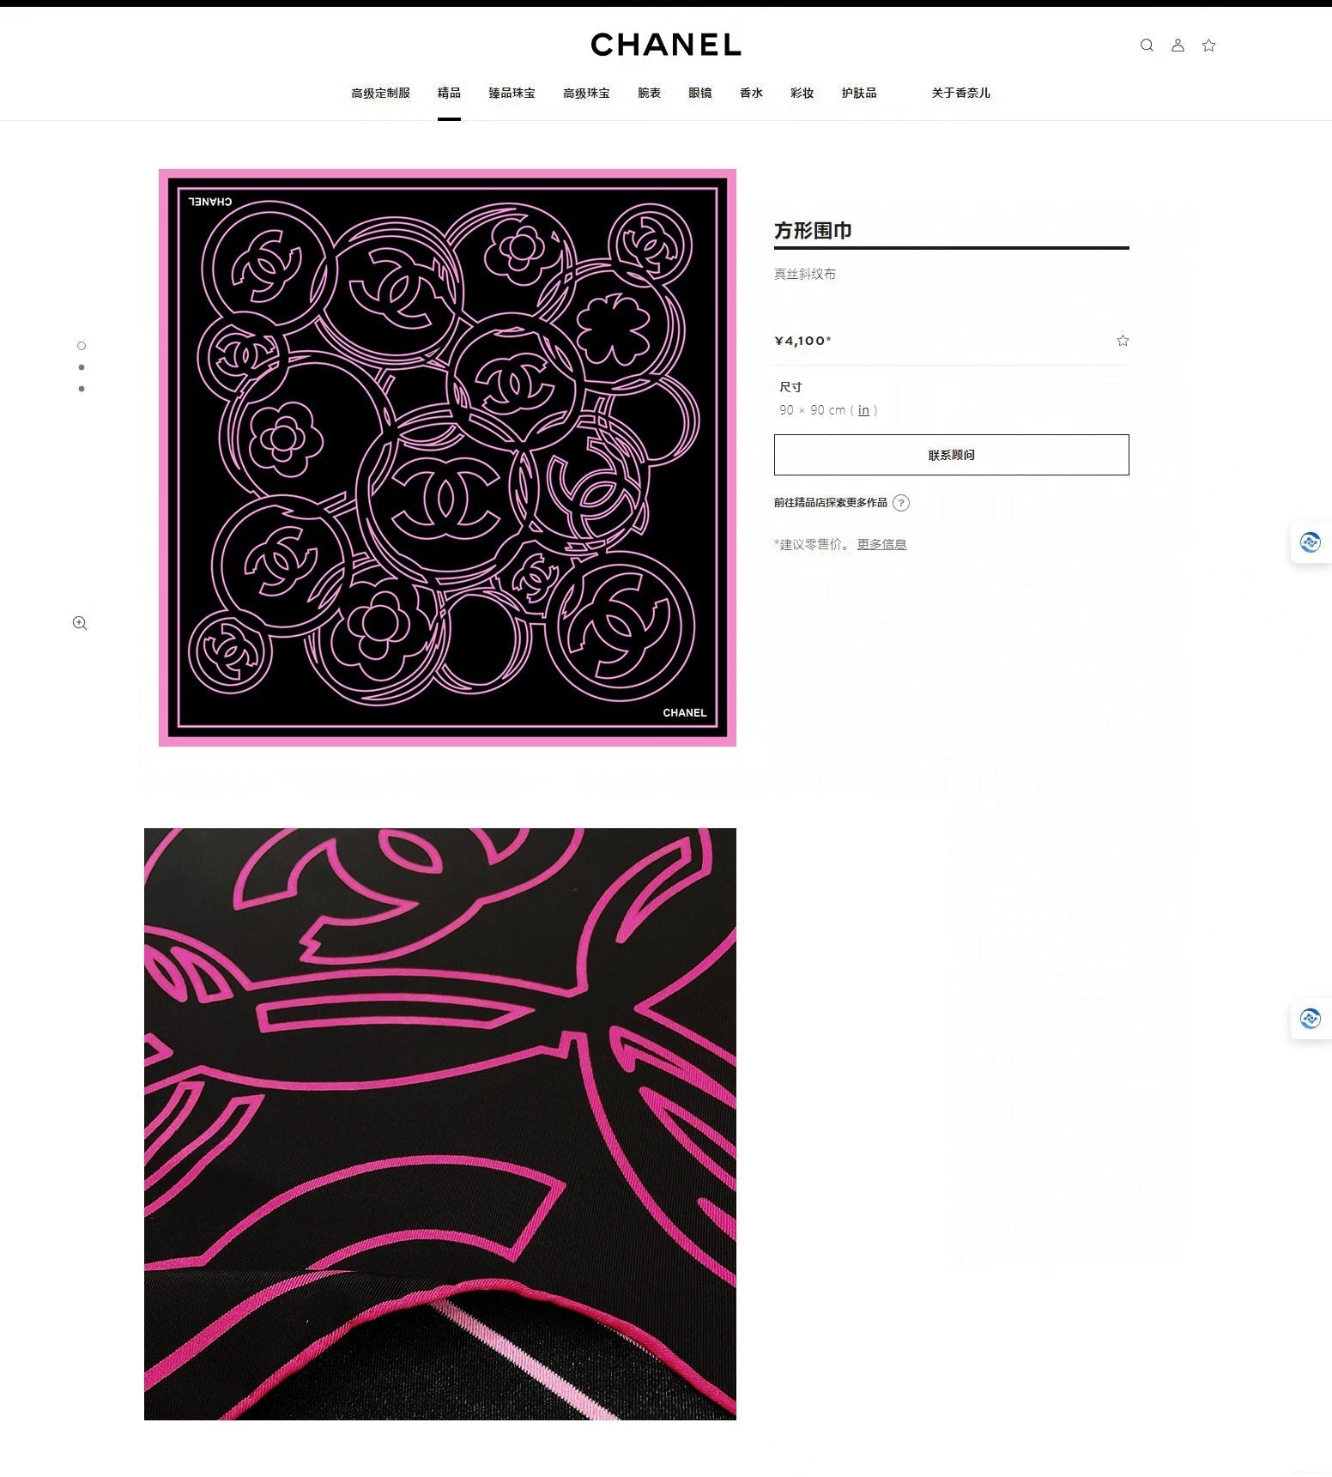
Task: Open the 精品 menu tab
Action: [449, 93]
